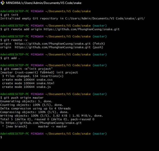The image size is (159, 151).
Task: Click 'Enumerating objects: 5, done.' line
Action: [26, 101]
